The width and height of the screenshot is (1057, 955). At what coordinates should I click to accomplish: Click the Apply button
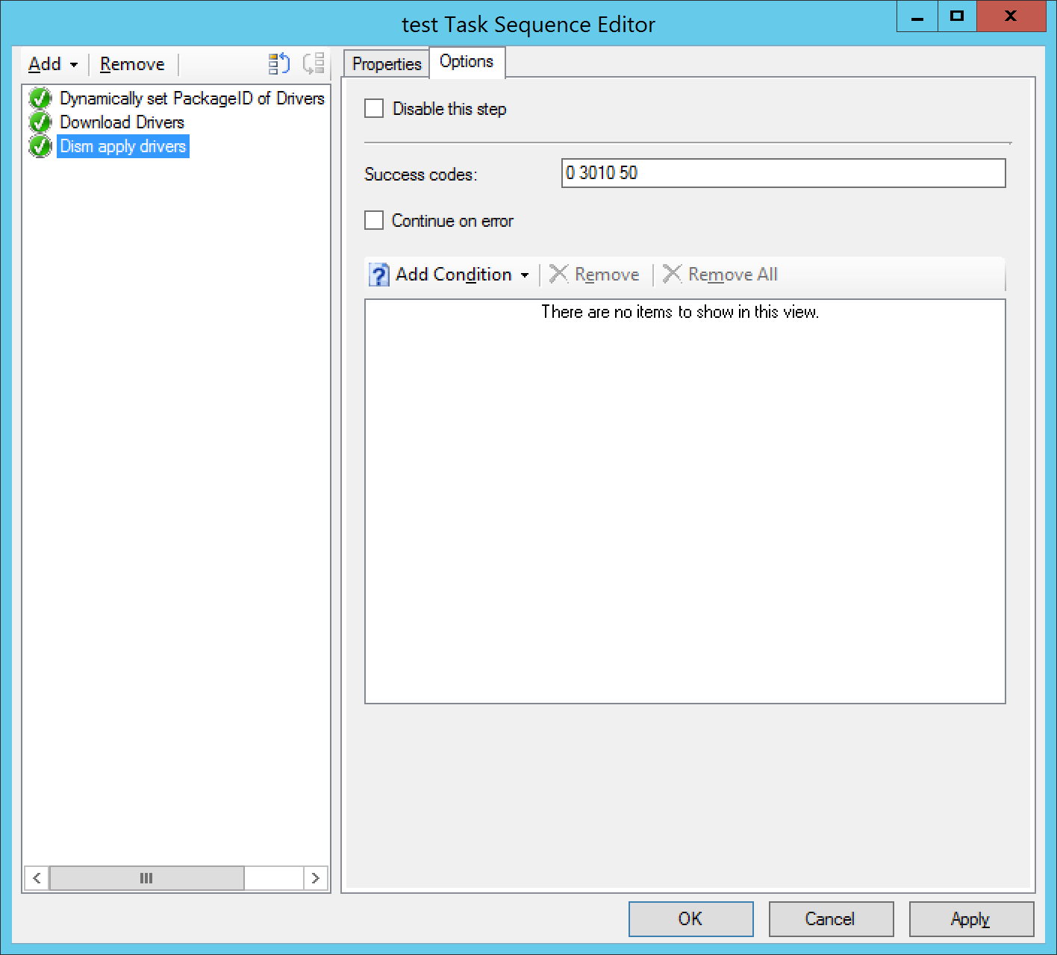[x=971, y=918]
